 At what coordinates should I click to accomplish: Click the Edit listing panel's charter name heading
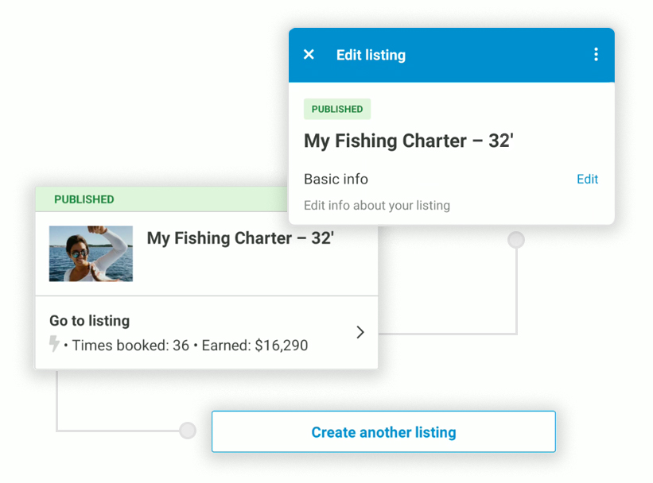coord(409,141)
